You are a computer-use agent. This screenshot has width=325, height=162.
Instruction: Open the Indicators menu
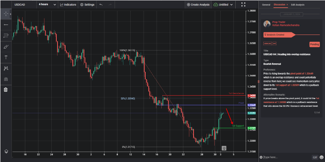tap(68, 5)
